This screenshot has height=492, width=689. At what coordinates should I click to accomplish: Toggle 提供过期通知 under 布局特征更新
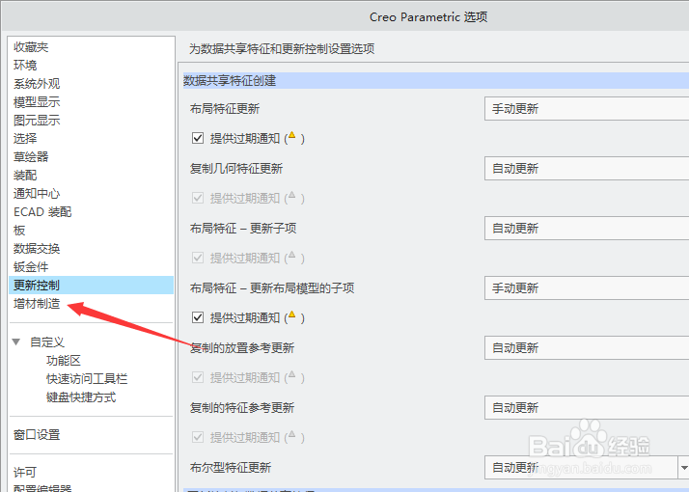point(198,138)
